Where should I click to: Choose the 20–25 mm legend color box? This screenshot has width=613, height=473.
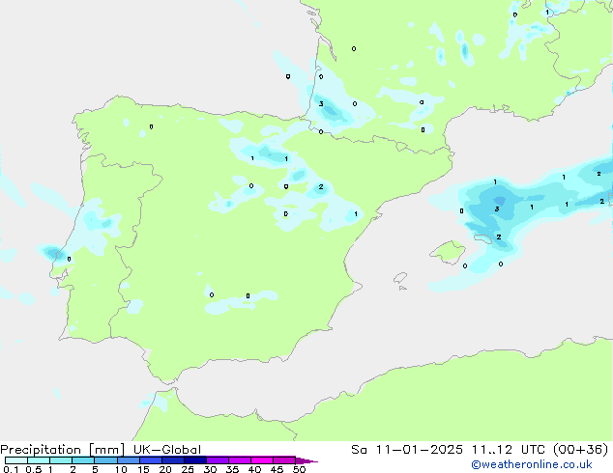[x=172, y=460]
